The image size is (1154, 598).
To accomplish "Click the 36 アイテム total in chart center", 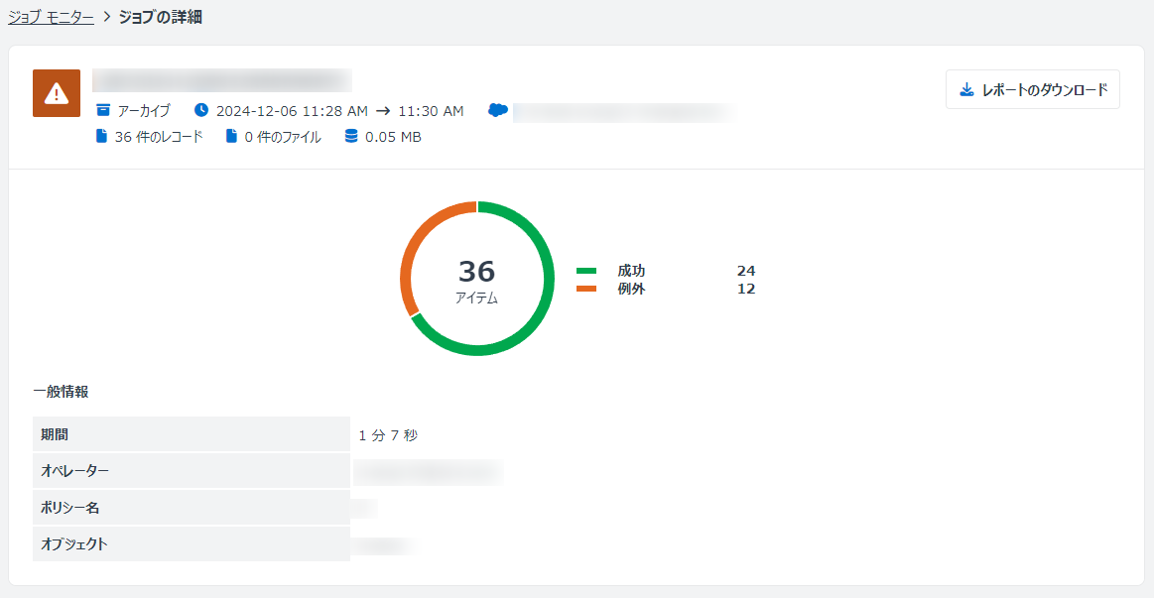I will [x=477, y=280].
